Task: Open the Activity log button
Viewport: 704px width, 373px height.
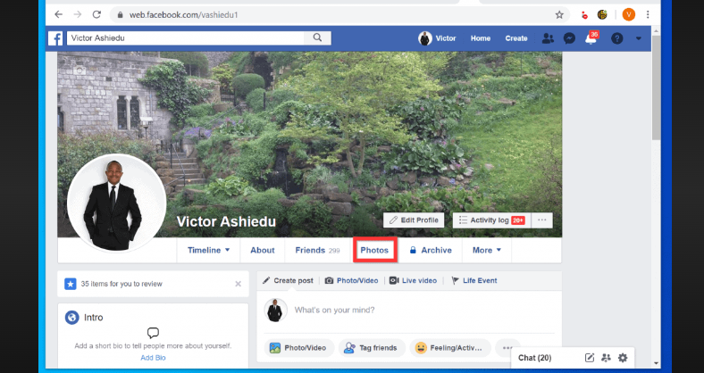Action: [490, 220]
